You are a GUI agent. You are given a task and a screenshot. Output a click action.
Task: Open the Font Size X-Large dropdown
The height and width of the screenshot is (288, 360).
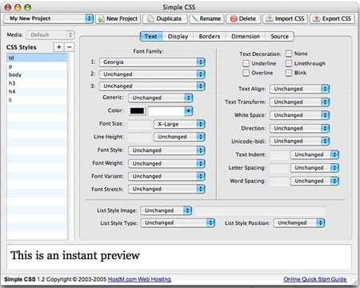(179, 124)
